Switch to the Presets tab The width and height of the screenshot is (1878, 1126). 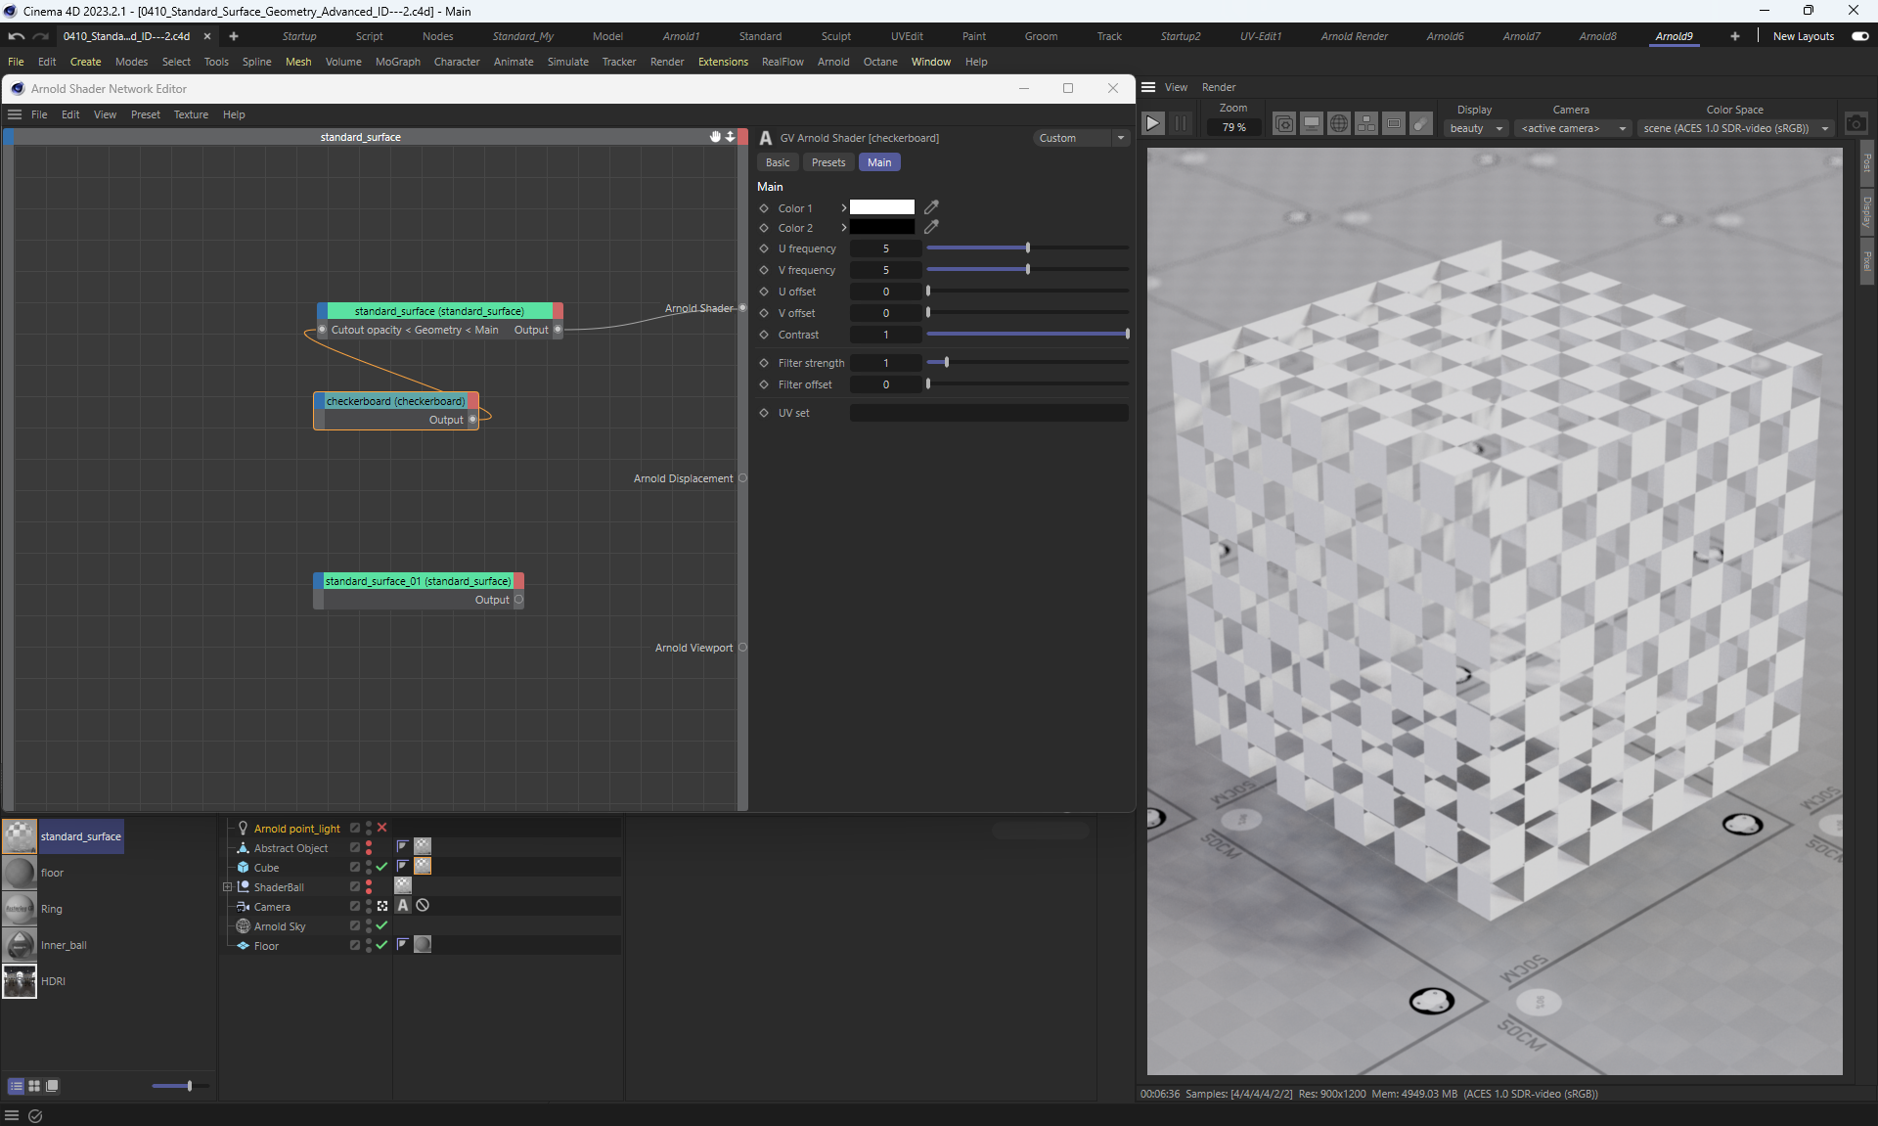click(x=827, y=162)
